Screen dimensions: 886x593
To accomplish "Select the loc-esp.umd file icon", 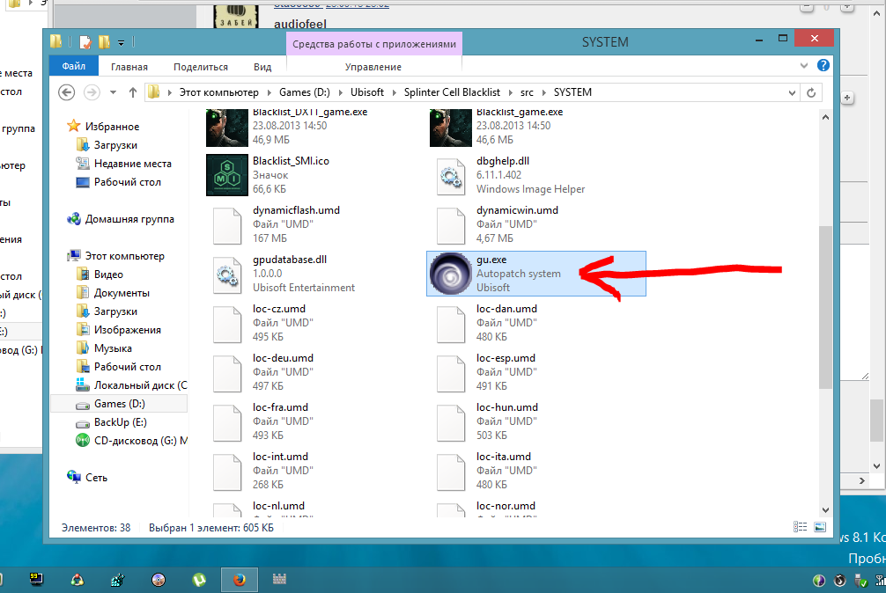I will pos(450,372).
